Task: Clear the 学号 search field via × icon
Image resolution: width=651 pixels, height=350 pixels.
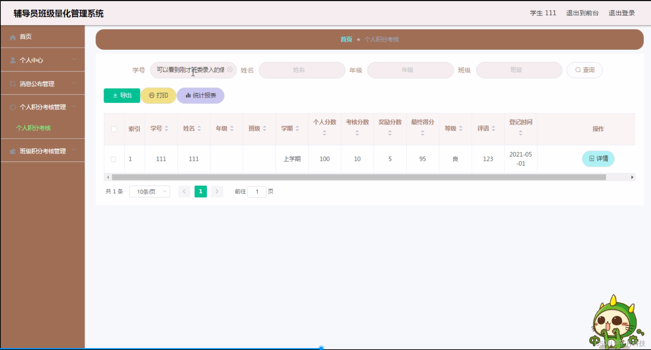Action: point(230,69)
